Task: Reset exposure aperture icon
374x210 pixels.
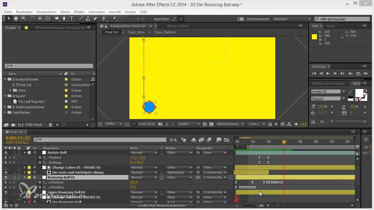Action: (297, 124)
